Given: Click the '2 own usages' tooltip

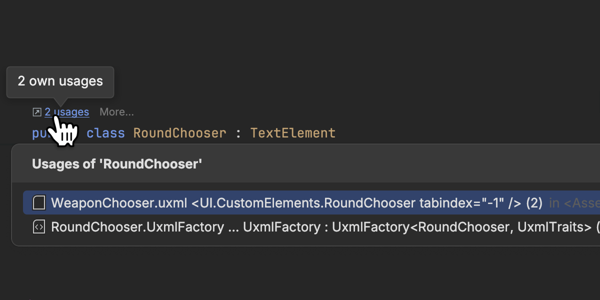Looking at the screenshot, I should click(60, 81).
